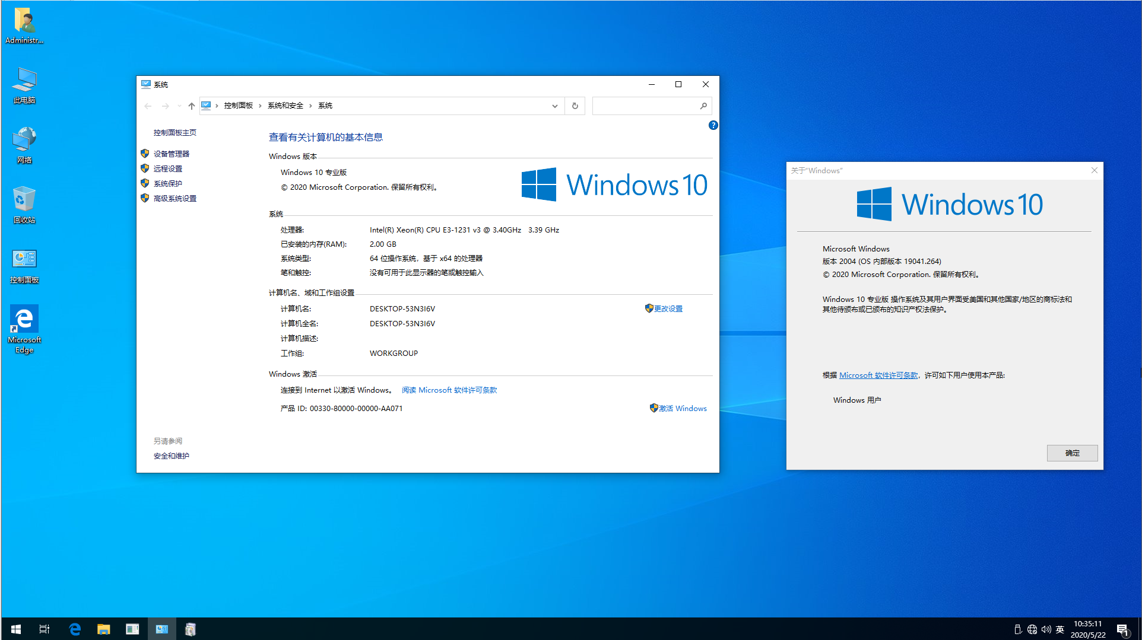This screenshot has width=1142, height=640.
Task: Open the 回收站 recycle bin icon
Action: pyautogui.click(x=24, y=205)
